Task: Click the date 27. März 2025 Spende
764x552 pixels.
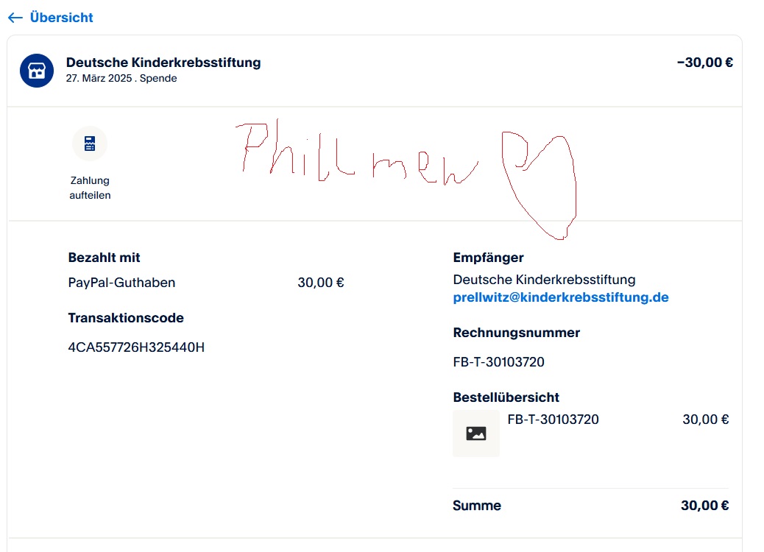Action: (121, 78)
